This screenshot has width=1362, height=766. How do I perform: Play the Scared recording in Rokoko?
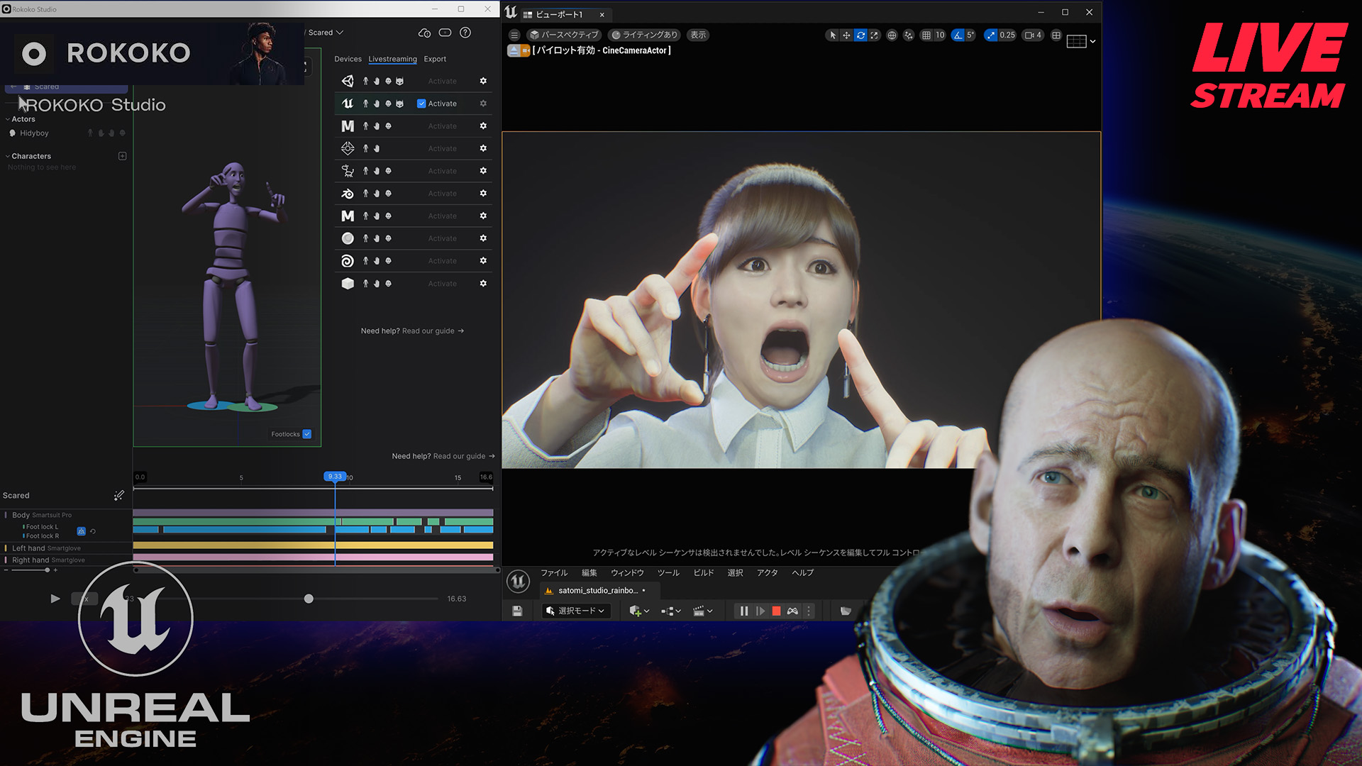pyautogui.click(x=55, y=599)
